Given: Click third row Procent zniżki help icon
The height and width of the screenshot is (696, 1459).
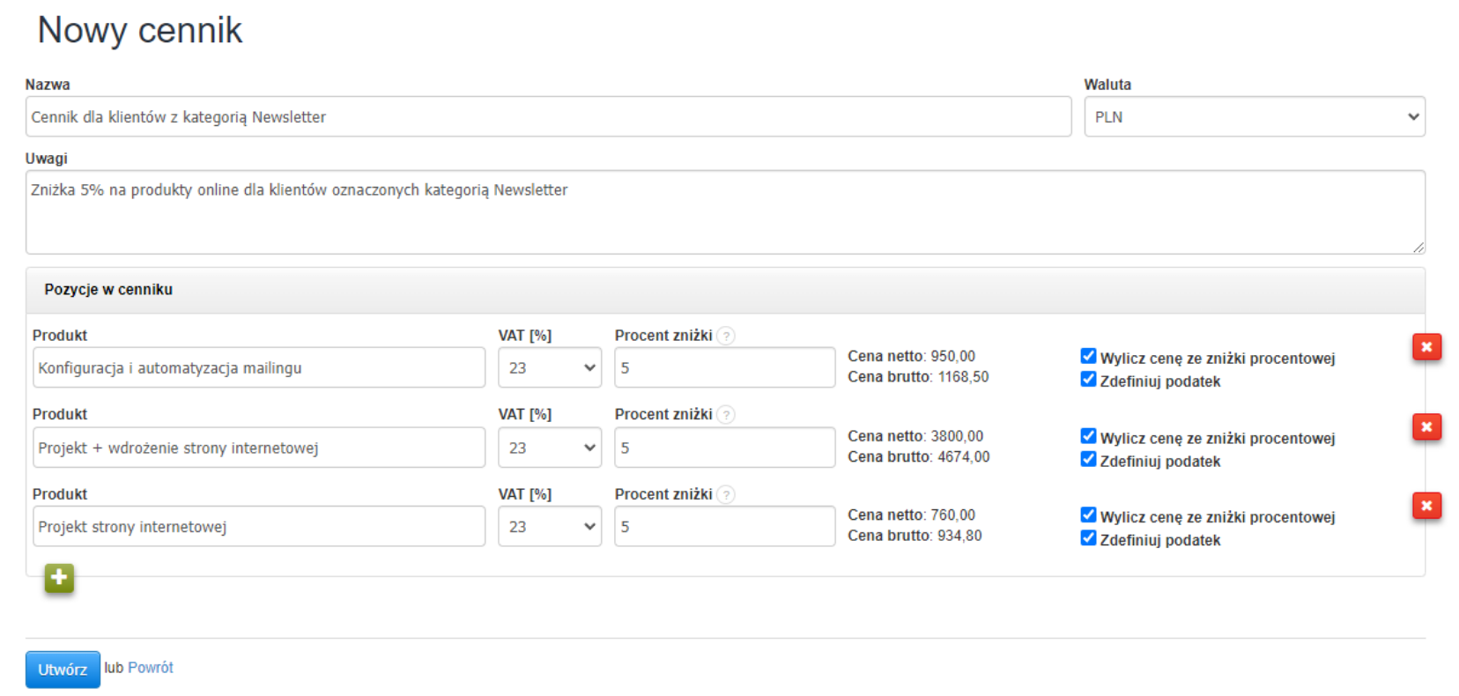Looking at the screenshot, I should 726,494.
